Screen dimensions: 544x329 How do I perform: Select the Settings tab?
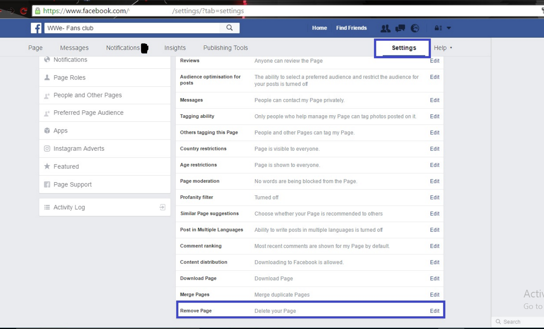point(404,48)
